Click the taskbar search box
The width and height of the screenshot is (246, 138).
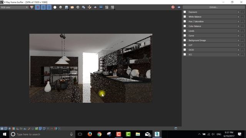[42, 134]
